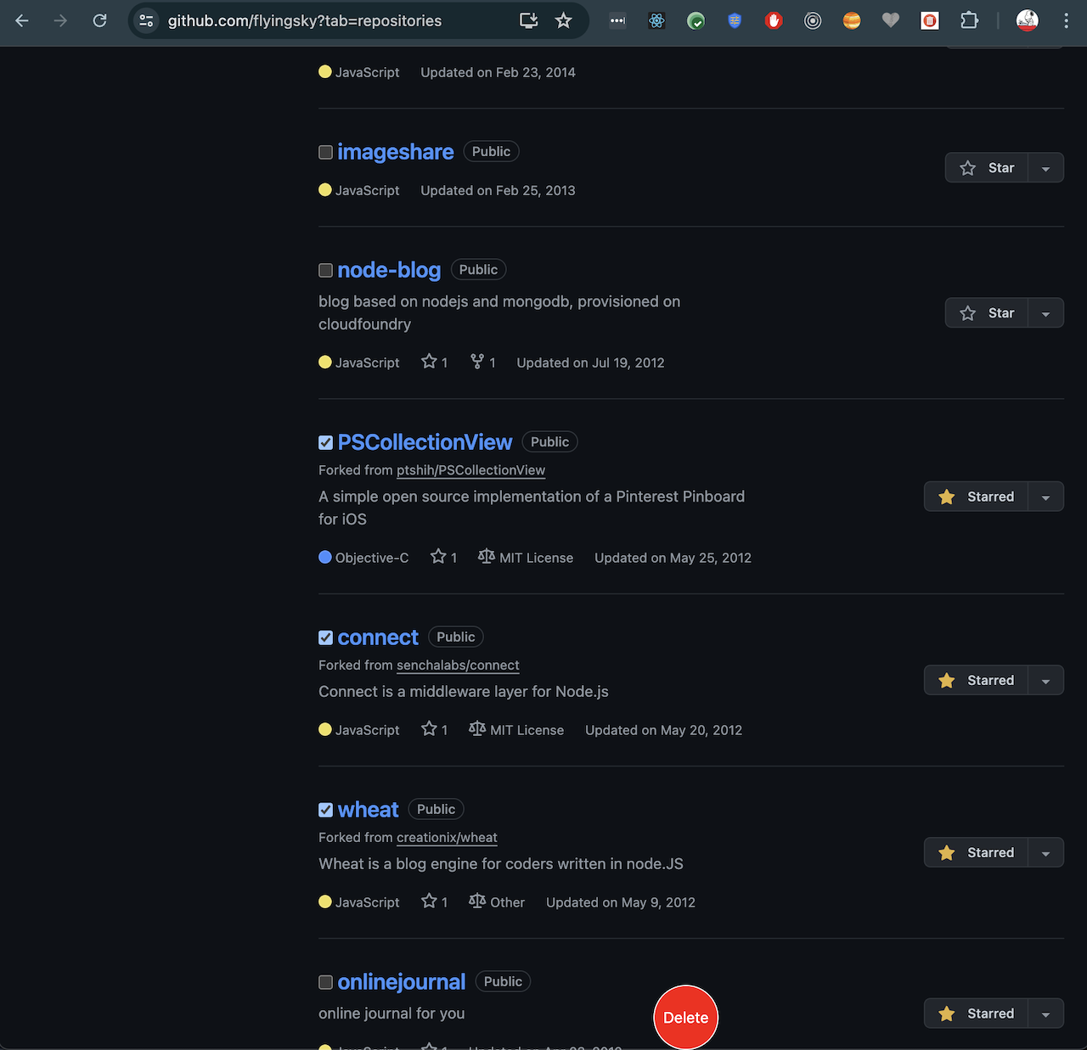Click the Objective-C language label
This screenshot has width=1087, height=1050.
coord(363,558)
